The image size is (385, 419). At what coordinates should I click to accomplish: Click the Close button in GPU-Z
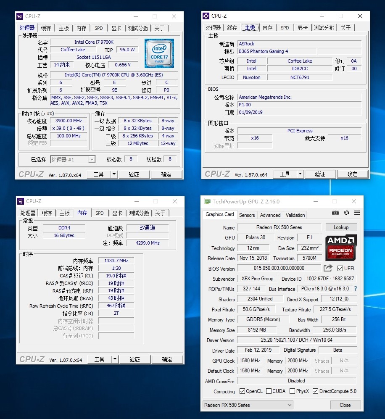(345, 405)
